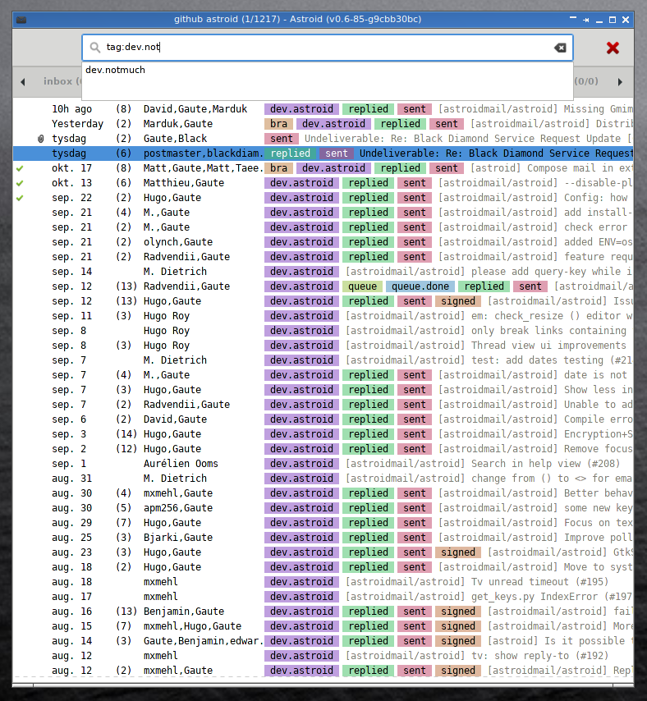Screen dimensions: 647x701
Task: Open aug. 29 Hugo,Gaute Focus on thread
Action: [323, 523]
